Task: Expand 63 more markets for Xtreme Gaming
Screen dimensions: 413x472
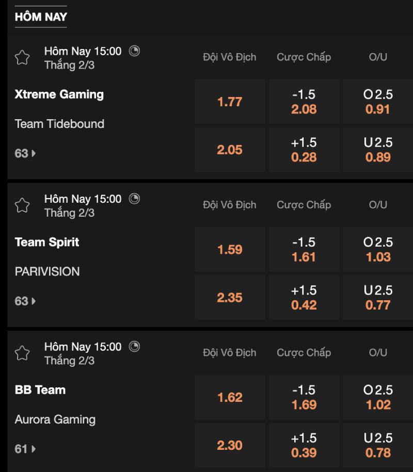Action: [25, 153]
